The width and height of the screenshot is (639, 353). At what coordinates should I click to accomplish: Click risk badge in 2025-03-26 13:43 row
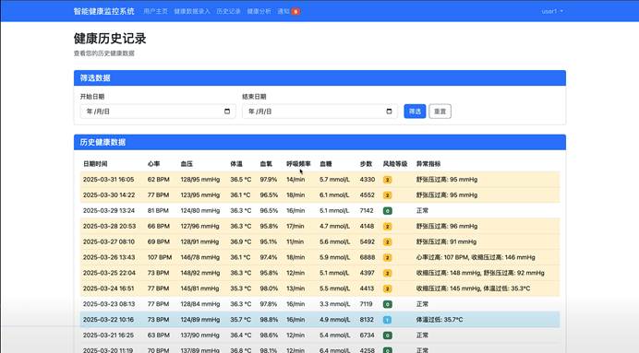point(387,257)
